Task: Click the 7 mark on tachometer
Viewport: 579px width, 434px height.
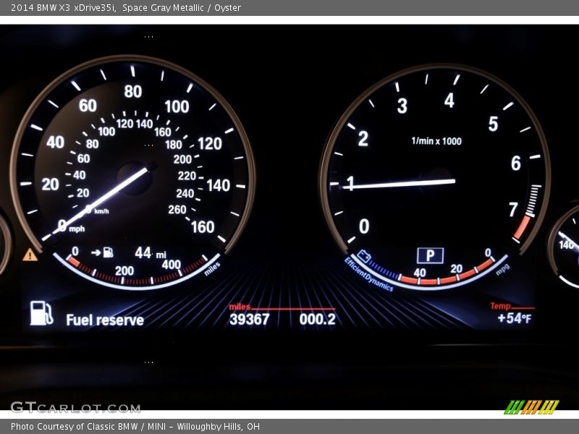Action: [x=513, y=210]
